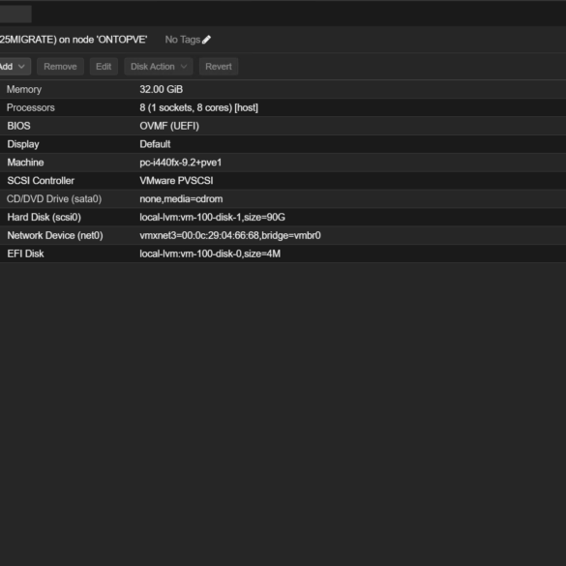The width and height of the screenshot is (566, 566).
Task: Click the local-lvm:vm-100-disk-0,size=4M value
Action: click(210, 253)
